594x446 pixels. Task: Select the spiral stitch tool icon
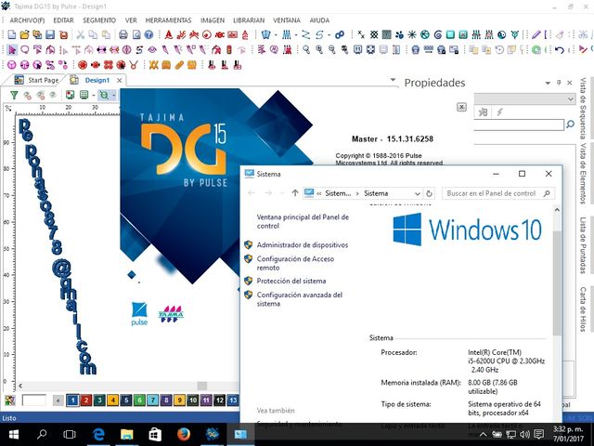tap(438, 35)
